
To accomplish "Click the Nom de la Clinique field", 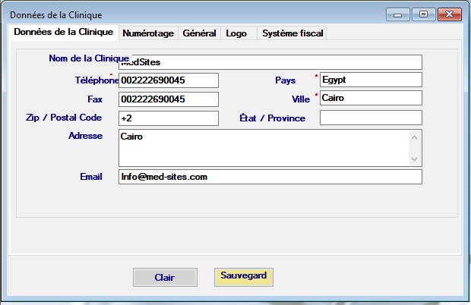I will coord(270,61).
